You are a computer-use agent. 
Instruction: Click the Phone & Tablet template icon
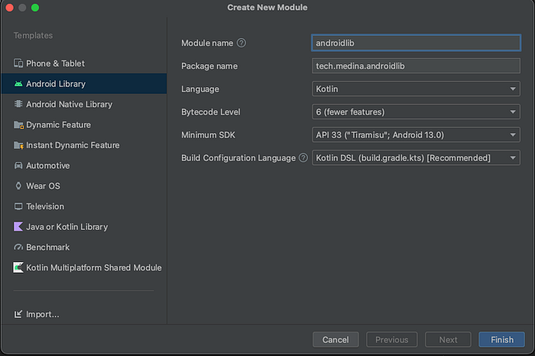(18, 63)
